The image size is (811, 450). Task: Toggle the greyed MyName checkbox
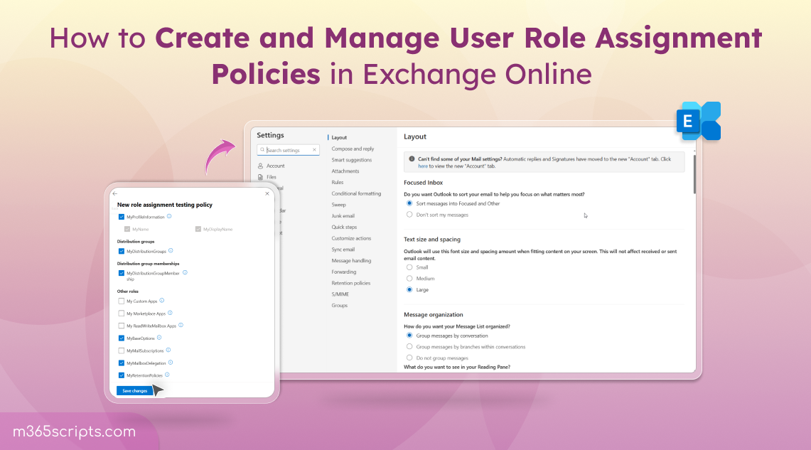127,229
